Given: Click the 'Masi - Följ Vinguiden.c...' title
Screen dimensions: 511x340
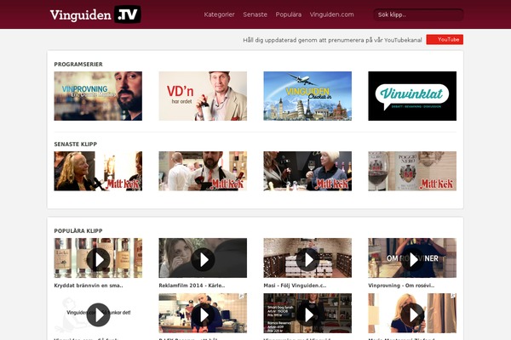Looking at the screenshot, I should 295,286.
